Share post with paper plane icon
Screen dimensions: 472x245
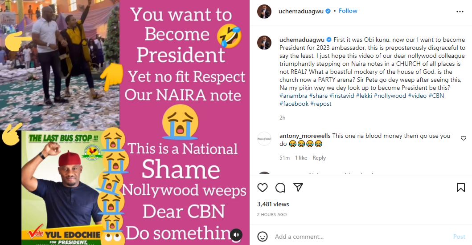(x=298, y=188)
